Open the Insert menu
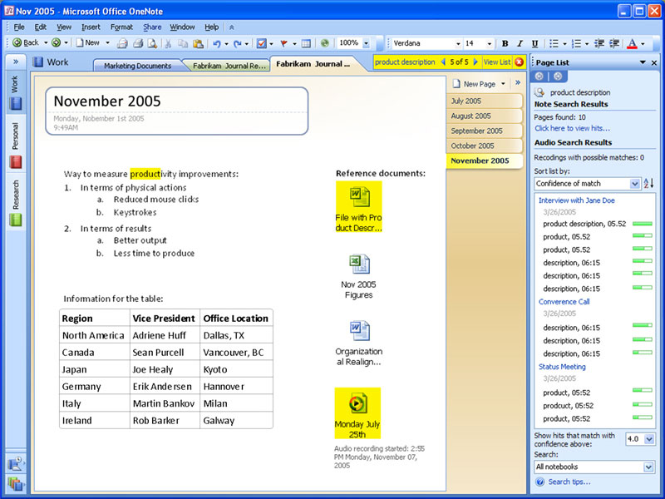Image resolution: width=665 pixels, height=499 pixels. coord(91,27)
